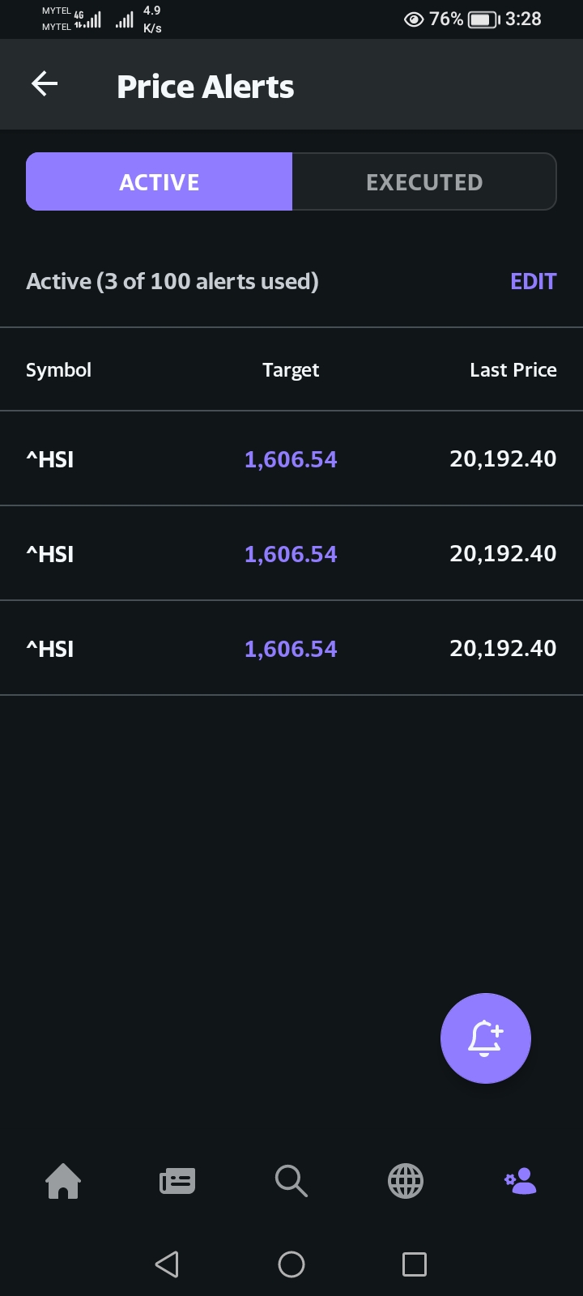Open the second ^HSI alert symbol
This screenshot has width=583, height=1296.
pos(50,554)
